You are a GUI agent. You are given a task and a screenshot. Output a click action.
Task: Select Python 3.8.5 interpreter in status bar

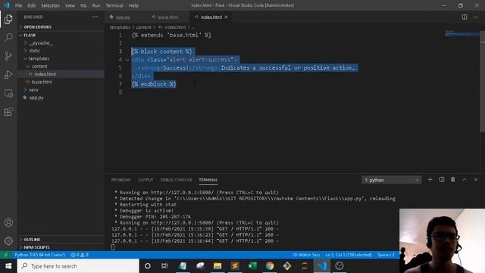tap(40, 255)
